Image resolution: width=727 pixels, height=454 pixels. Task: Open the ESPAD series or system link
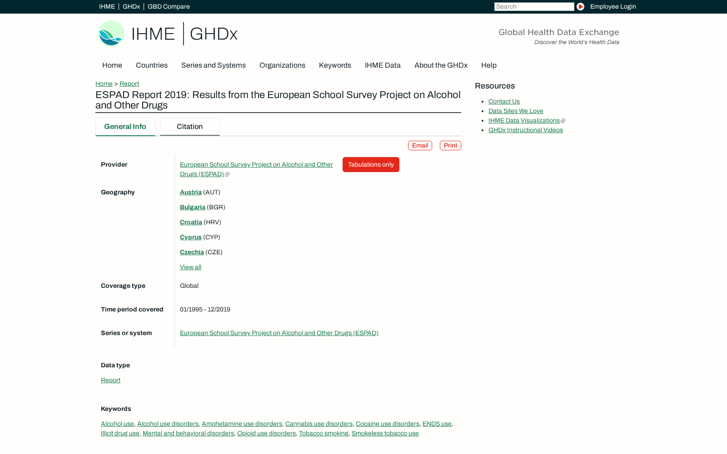(279, 333)
